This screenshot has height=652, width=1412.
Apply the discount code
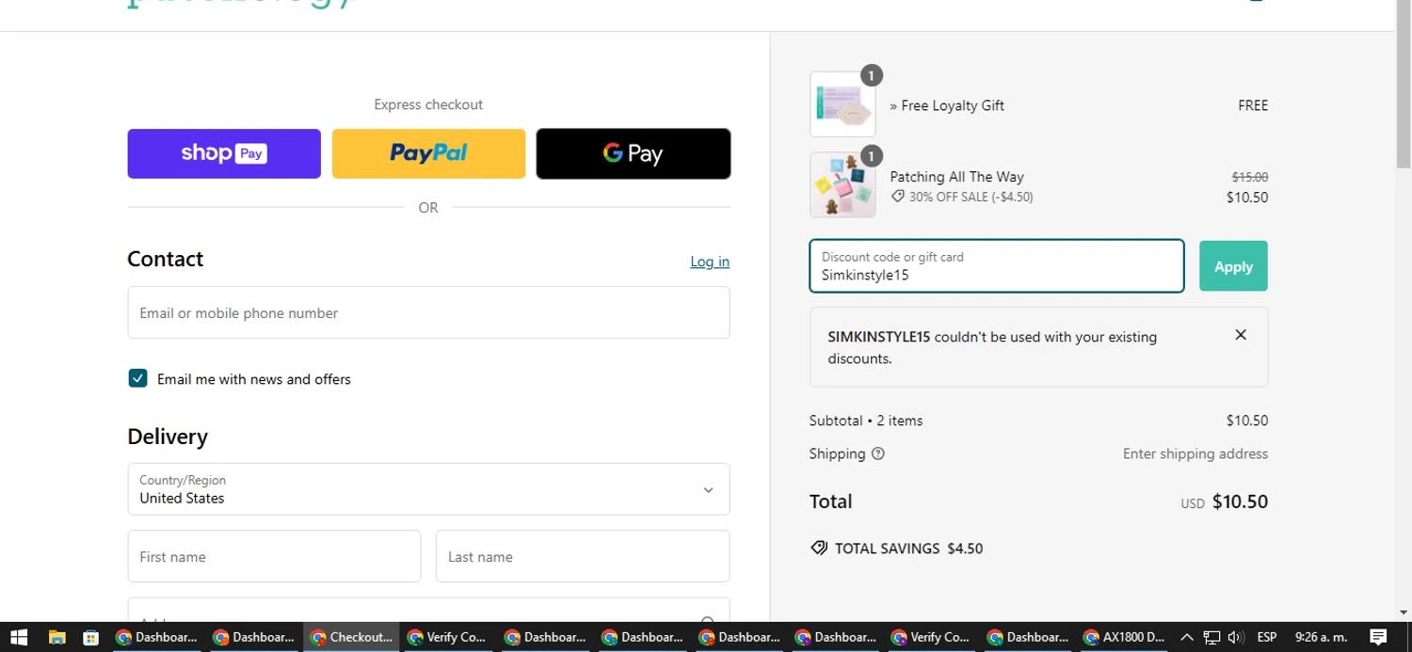point(1233,266)
